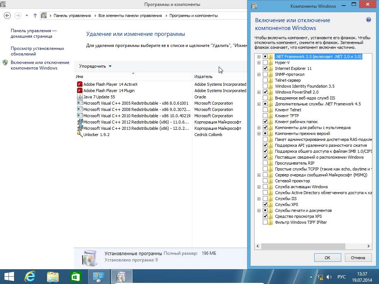Open Включение или отключение компонентов Windows link
Viewport: 379px width, 284px height.
(x=40, y=65)
